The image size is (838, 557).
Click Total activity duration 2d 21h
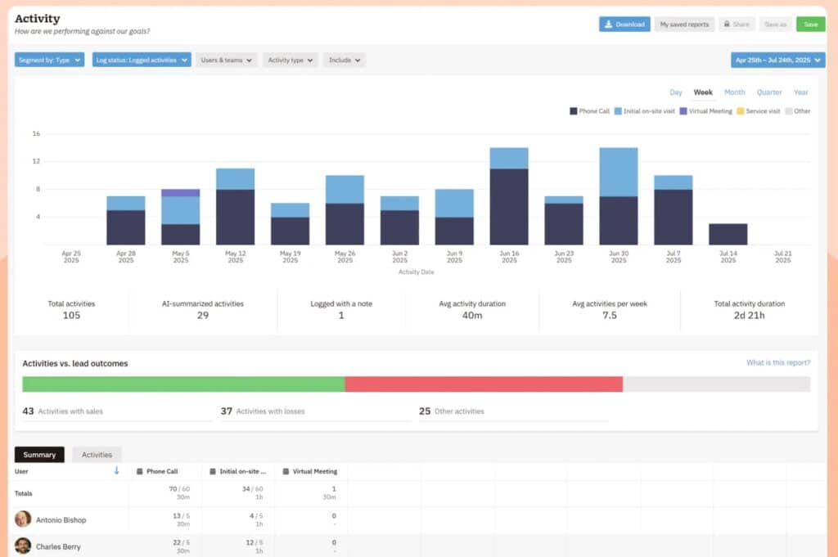click(x=749, y=316)
